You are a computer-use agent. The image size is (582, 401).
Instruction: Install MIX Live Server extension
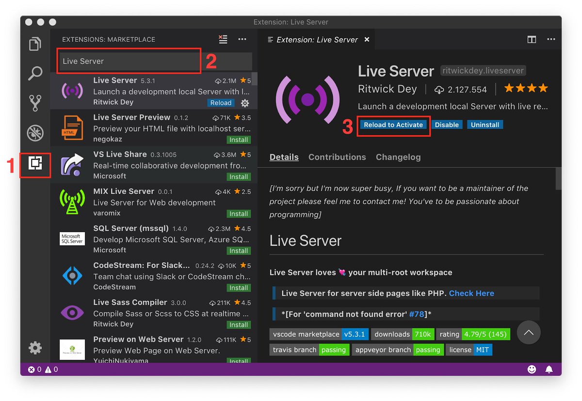point(239,214)
